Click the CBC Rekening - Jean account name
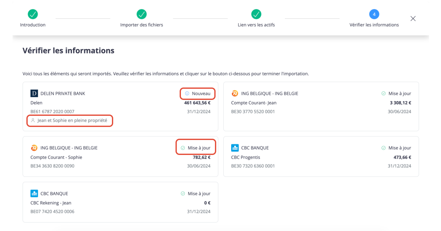 point(51,203)
